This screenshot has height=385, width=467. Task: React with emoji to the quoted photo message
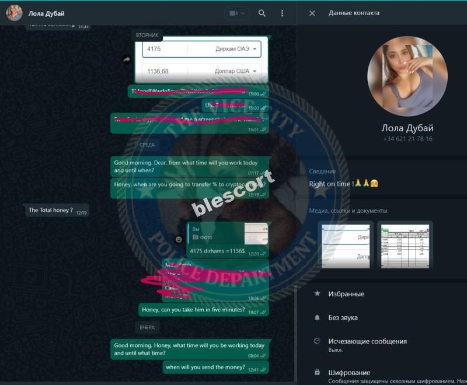click(x=179, y=239)
